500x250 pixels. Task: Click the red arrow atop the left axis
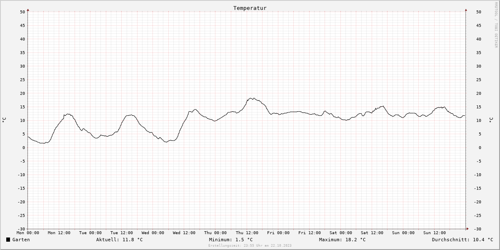(x=28, y=10)
